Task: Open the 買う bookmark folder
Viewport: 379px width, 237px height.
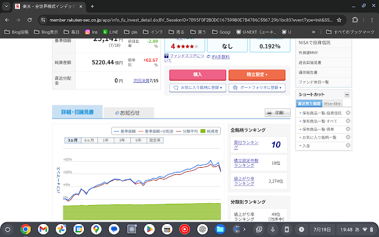Action: [198, 32]
